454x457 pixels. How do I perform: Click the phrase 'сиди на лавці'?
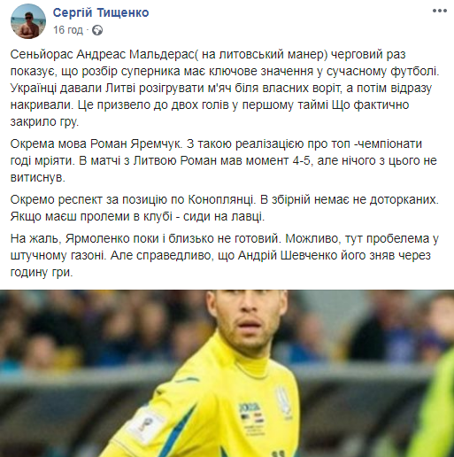224,217
